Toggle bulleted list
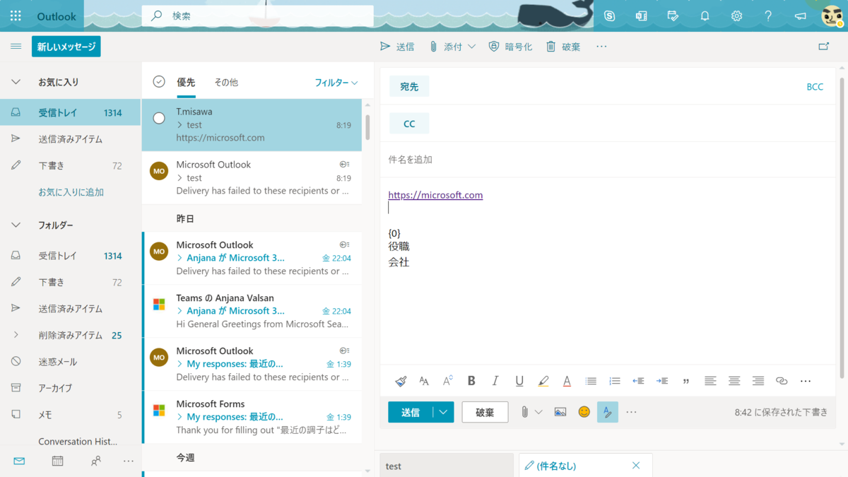 [x=591, y=381]
